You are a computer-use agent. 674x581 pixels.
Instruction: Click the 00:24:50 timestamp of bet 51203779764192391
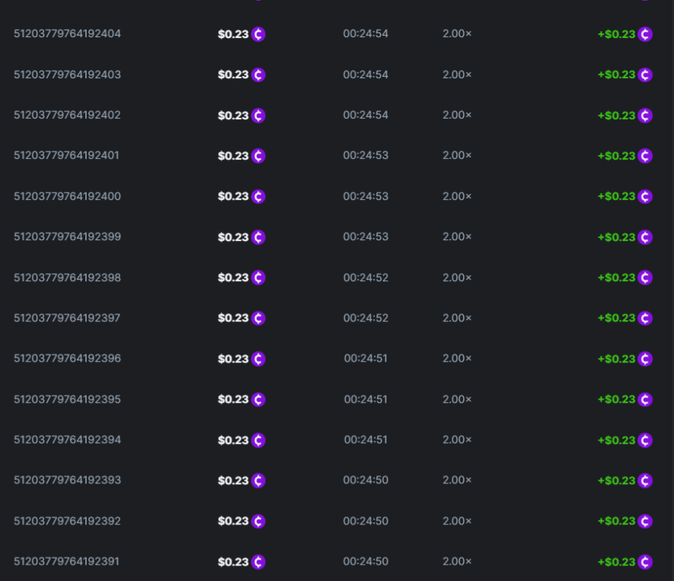(366, 562)
